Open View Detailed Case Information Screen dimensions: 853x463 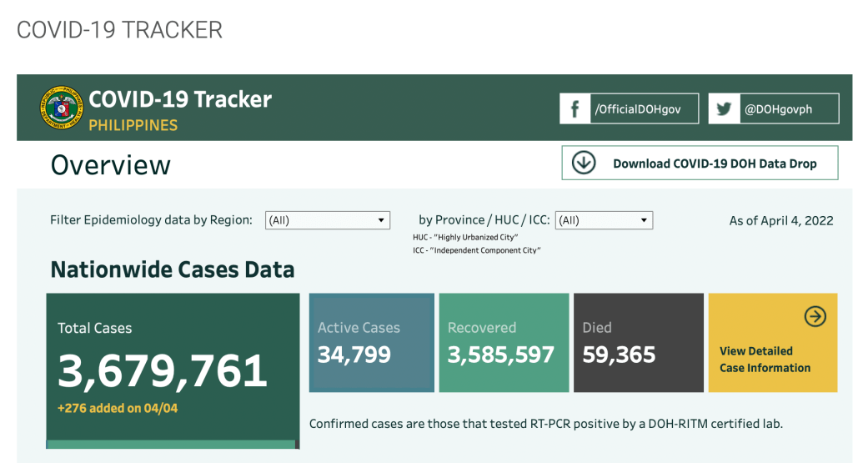coord(765,360)
